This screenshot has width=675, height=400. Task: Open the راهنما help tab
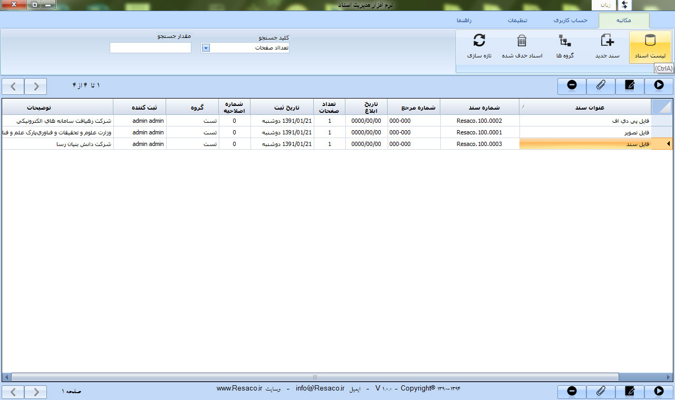click(x=464, y=21)
